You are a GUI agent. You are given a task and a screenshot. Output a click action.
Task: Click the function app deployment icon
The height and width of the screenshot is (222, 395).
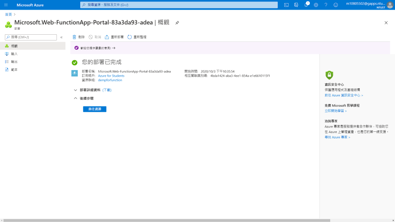(74, 73)
